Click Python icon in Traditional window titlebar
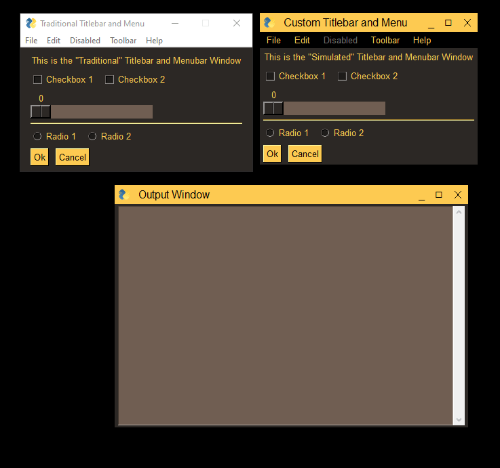 coord(31,23)
